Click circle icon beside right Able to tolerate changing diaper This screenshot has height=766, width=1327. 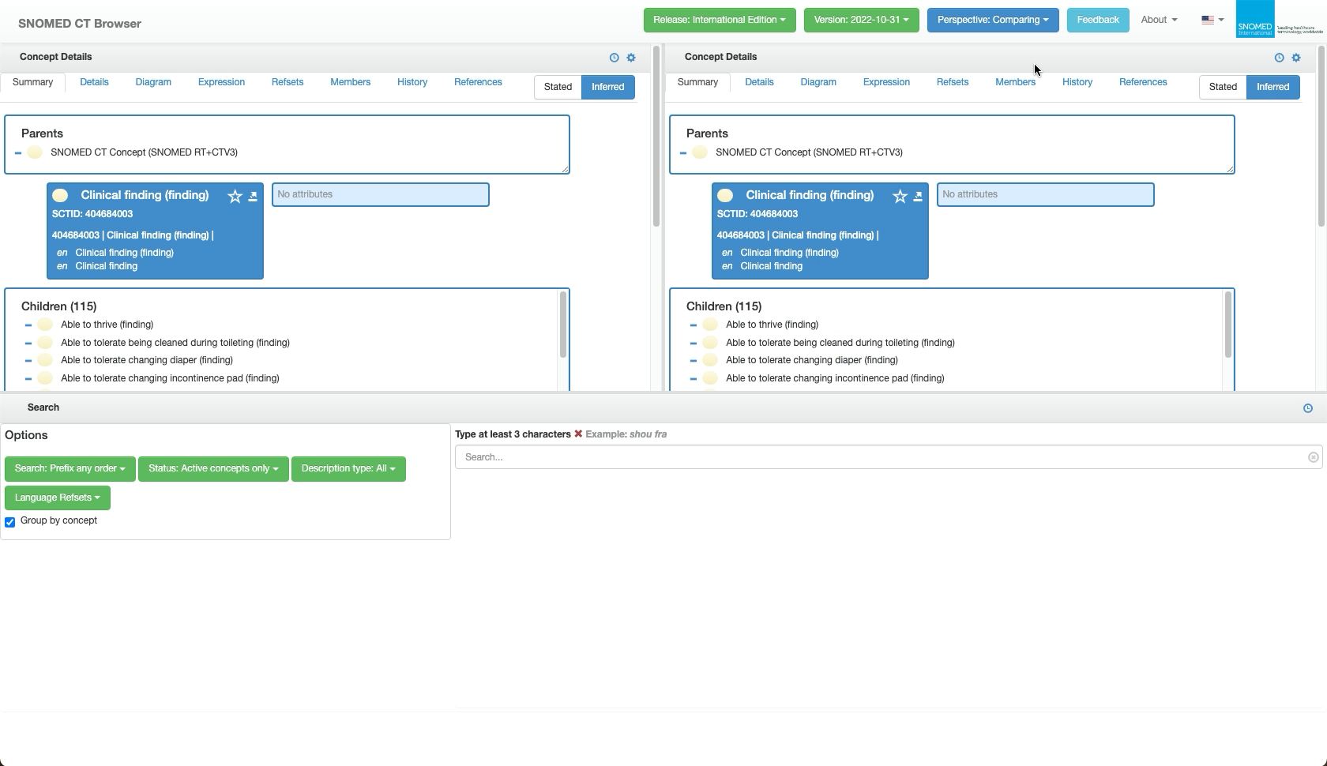710,360
